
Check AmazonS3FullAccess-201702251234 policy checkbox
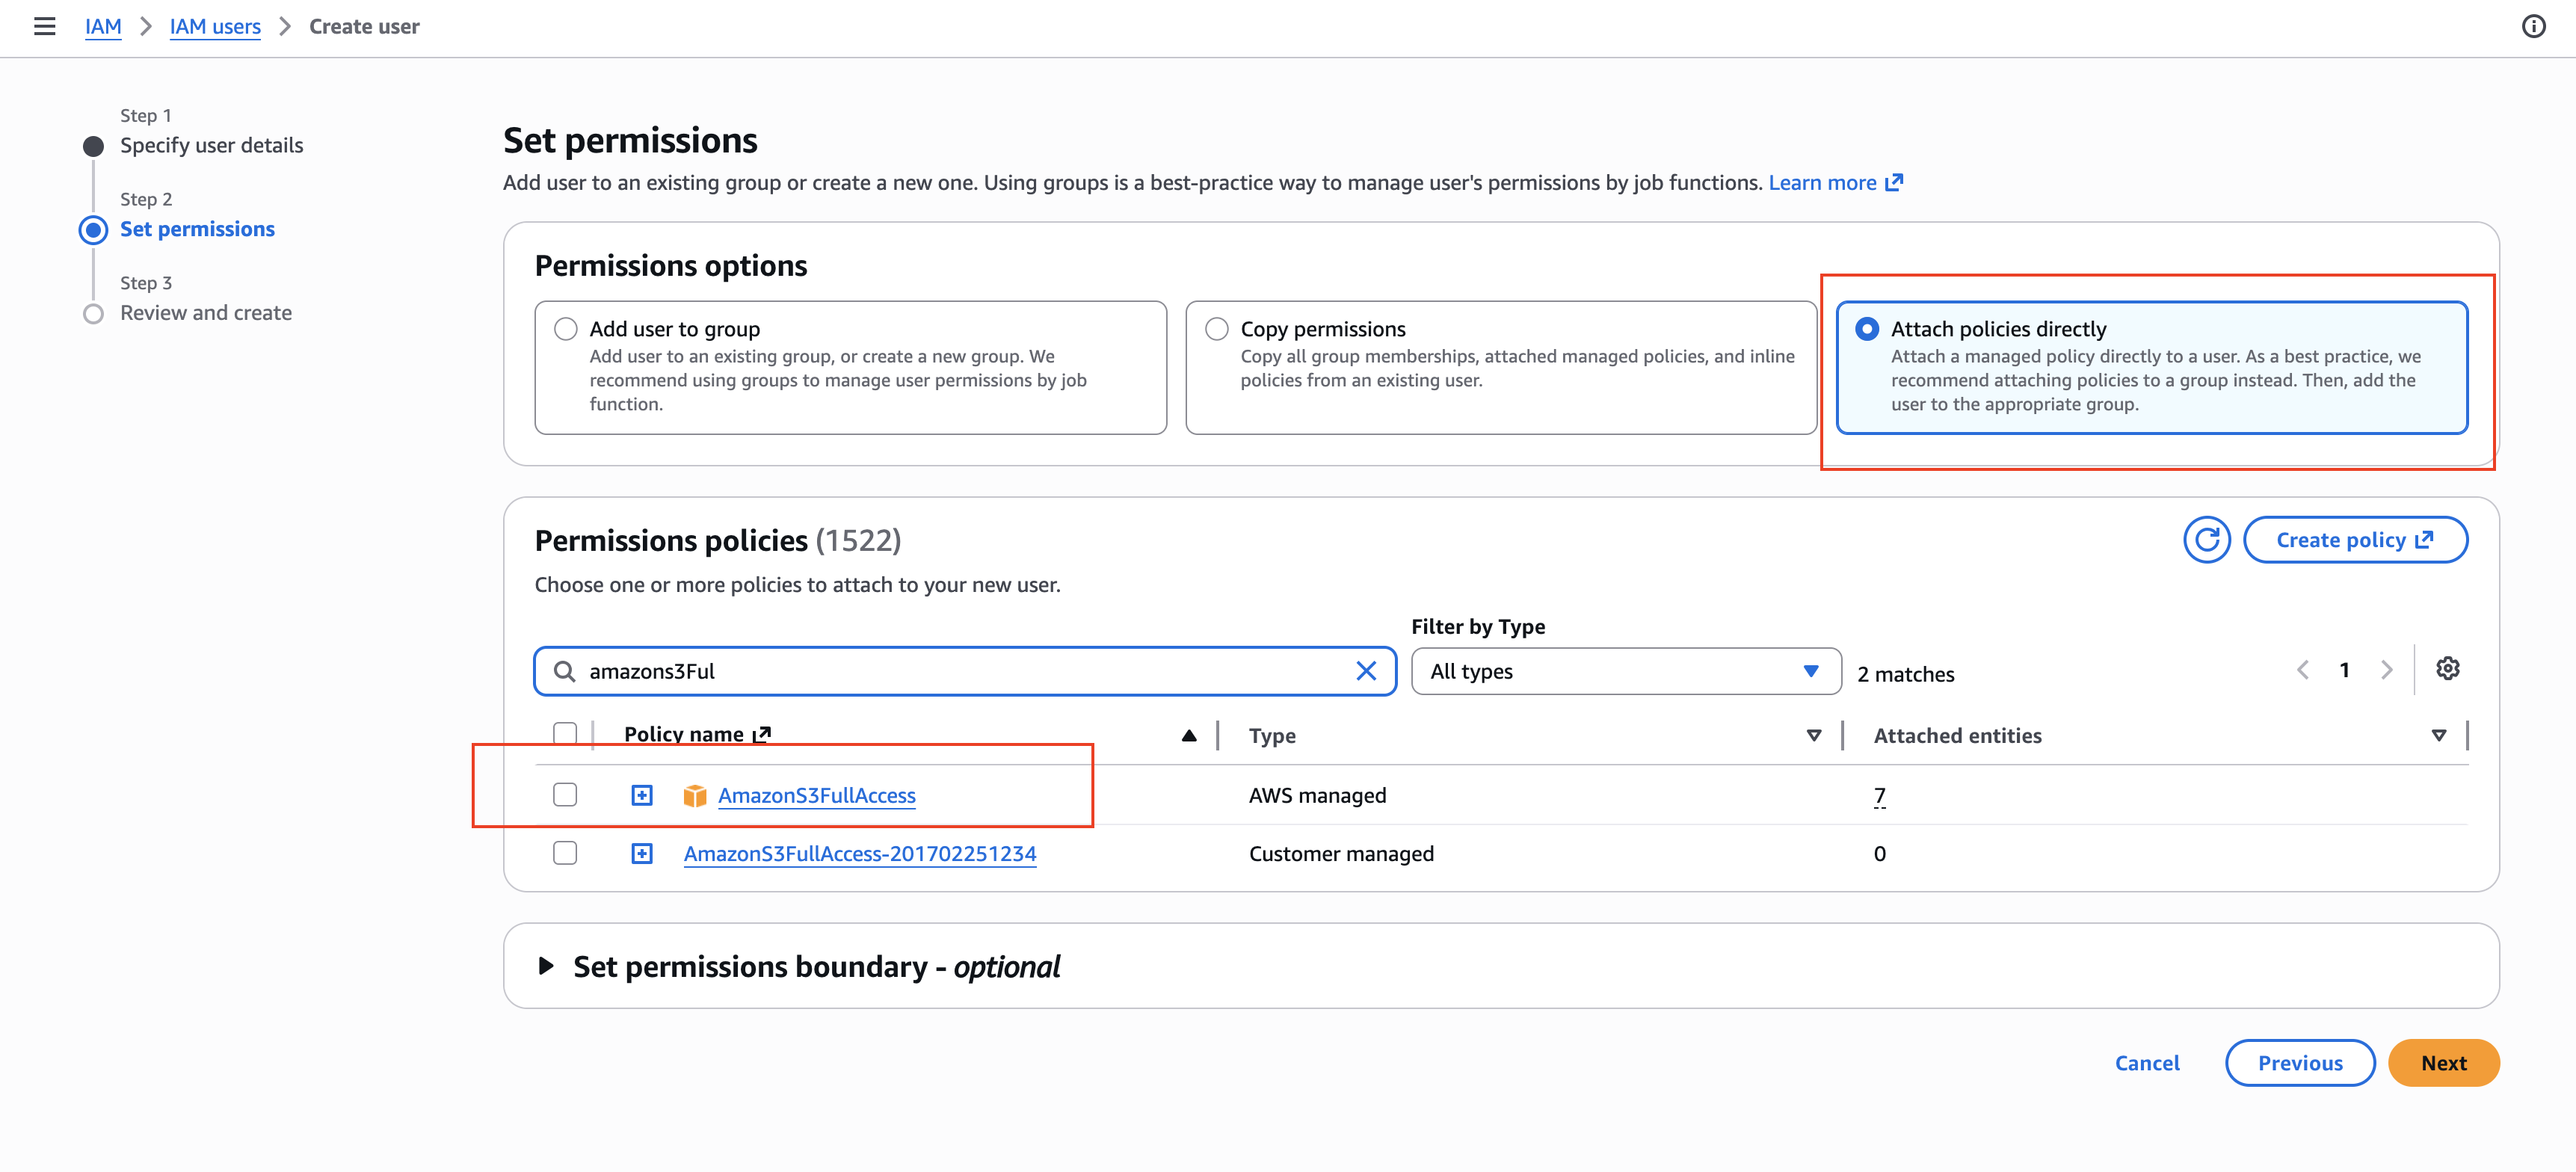point(565,853)
